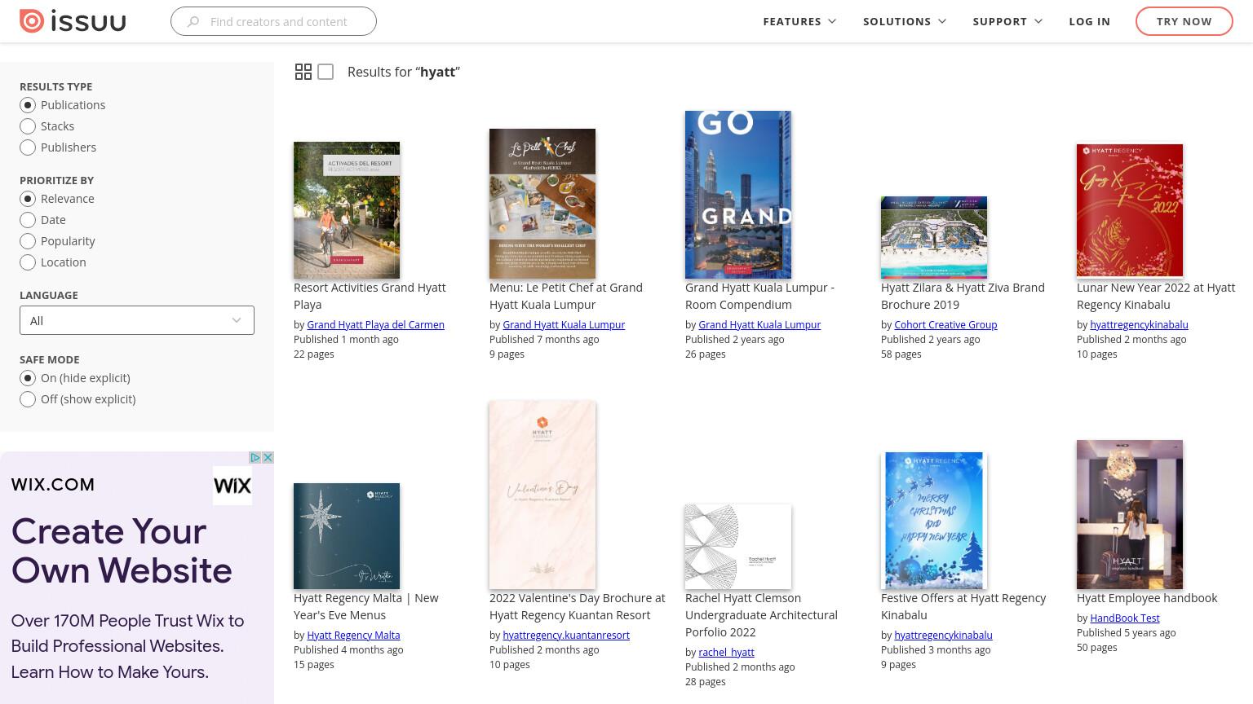Click the search magnifier icon

click(x=193, y=22)
